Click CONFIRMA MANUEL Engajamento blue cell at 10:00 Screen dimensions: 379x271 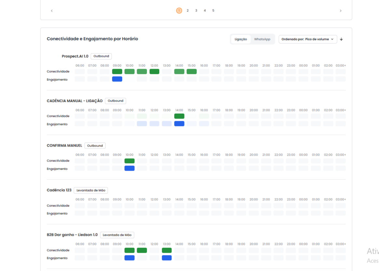click(129, 168)
